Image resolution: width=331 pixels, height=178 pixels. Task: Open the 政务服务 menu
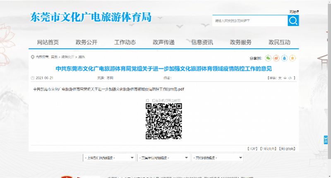241,42
